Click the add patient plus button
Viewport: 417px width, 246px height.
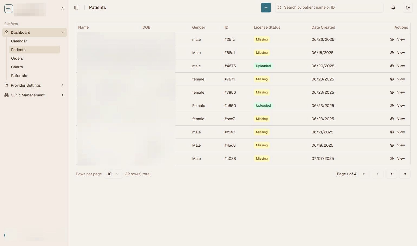[266, 8]
